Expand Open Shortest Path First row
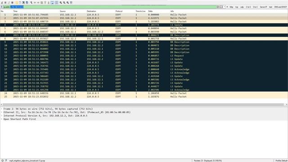The height and width of the screenshot is (162, 288). coord(2,119)
